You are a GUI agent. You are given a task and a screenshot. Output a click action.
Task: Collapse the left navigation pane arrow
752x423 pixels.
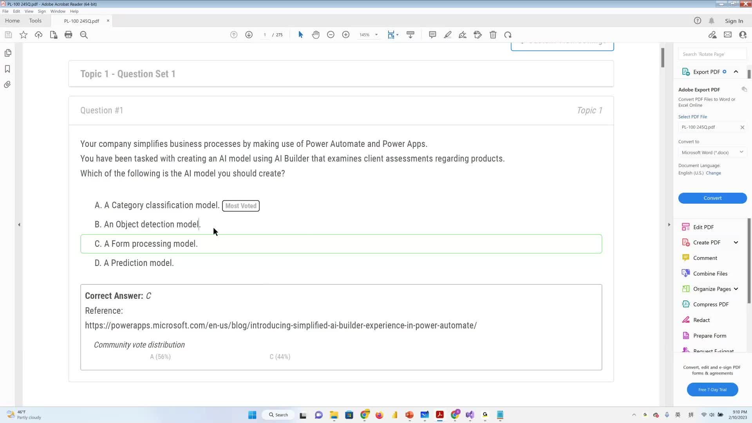19,225
